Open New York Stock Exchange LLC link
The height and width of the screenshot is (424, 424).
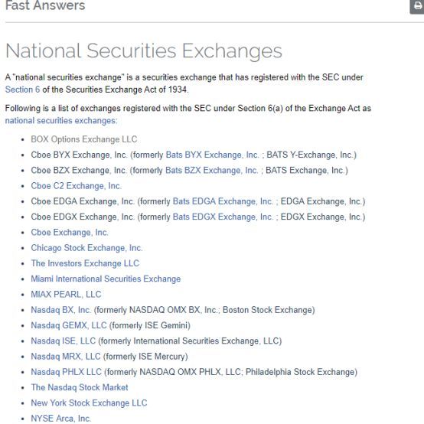click(x=90, y=403)
